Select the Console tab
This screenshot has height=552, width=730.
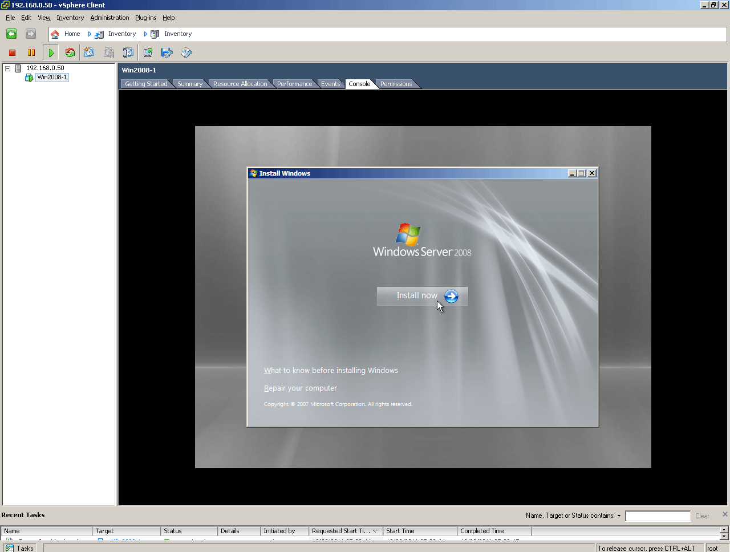[x=359, y=84]
